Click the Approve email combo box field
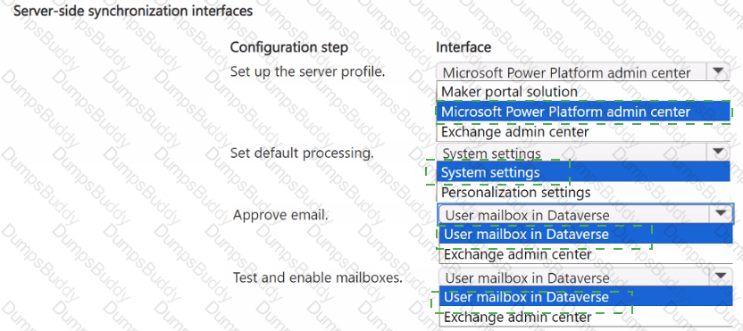This screenshot has width=743, height=331. coord(586,214)
